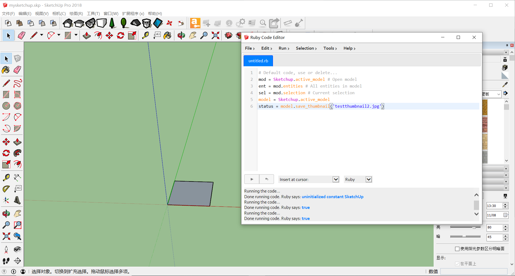Open the 3D Warehouse icon in toolbar
This screenshot has width=515, height=276.
tap(228, 35)
